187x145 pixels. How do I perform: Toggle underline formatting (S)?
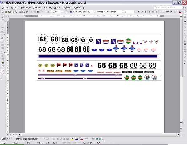click(x=146, y=12)
